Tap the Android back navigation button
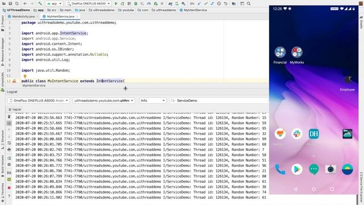The width and height of the screenshot is (364, 205). click(x=296, y=189)
